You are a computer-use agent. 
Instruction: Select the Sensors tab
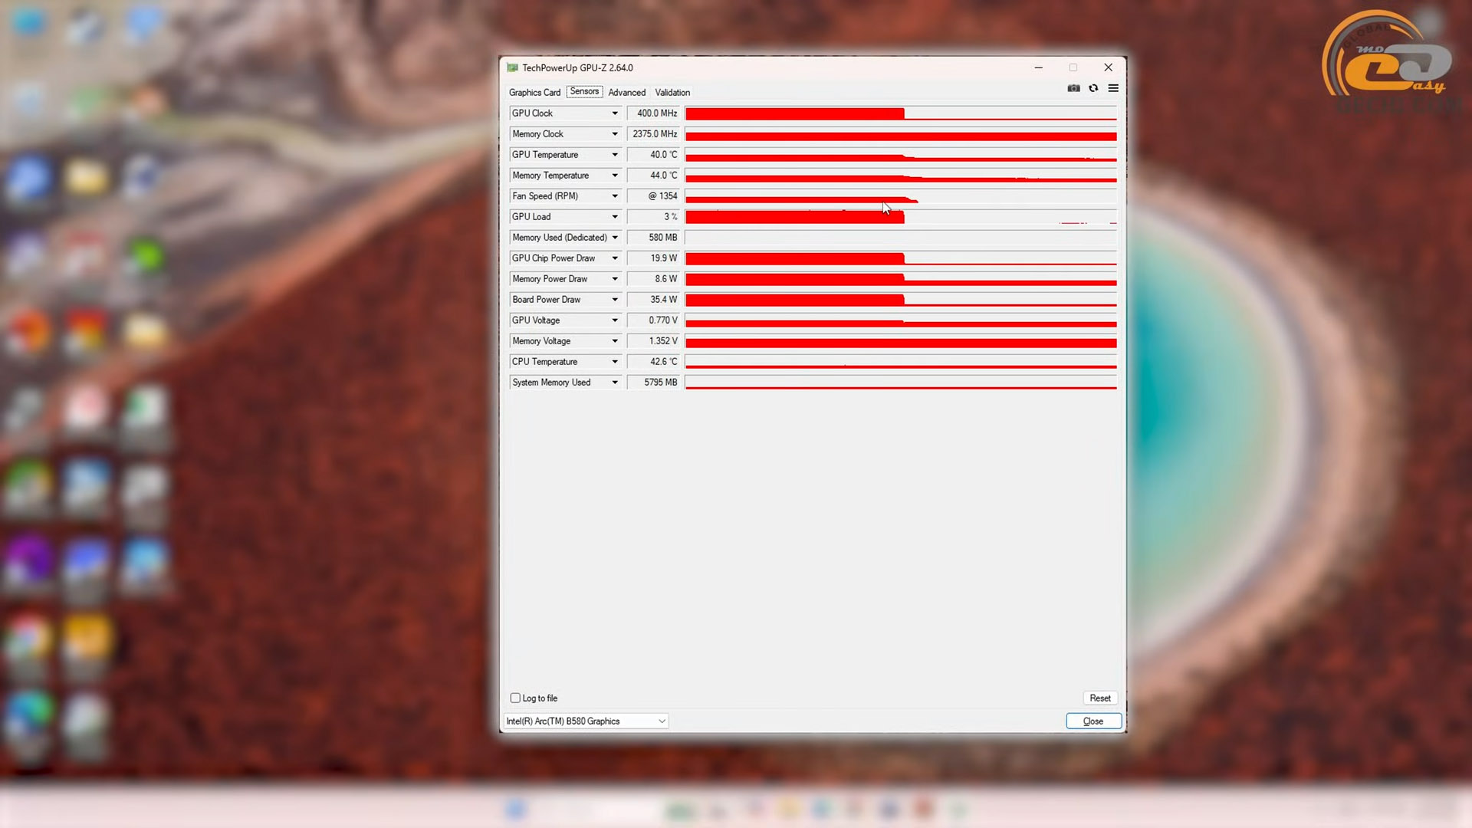(584, 91)
